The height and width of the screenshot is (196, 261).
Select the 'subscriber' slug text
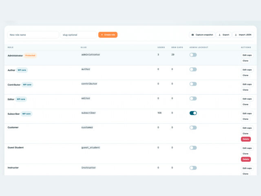click(x=88, y=113)
